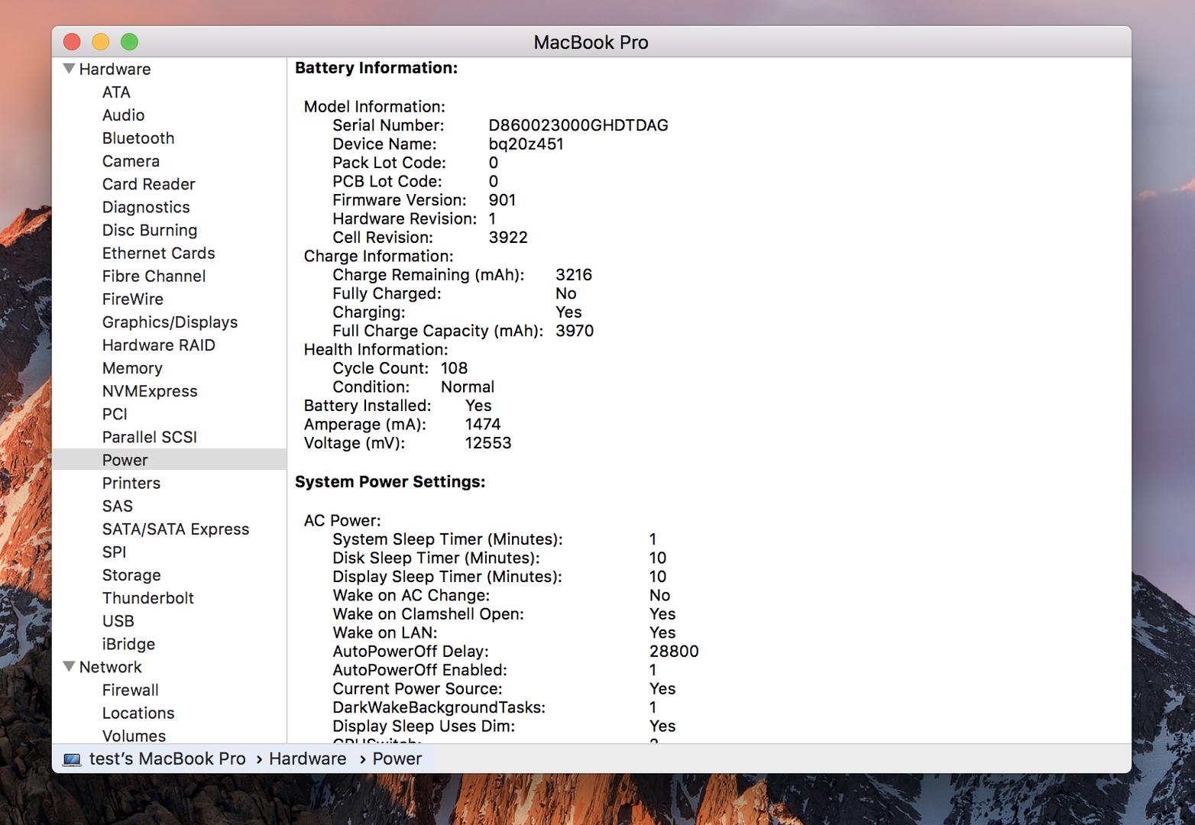Open the Firewall network section
The image size is (1195, 825).
(x=131, y=690)
